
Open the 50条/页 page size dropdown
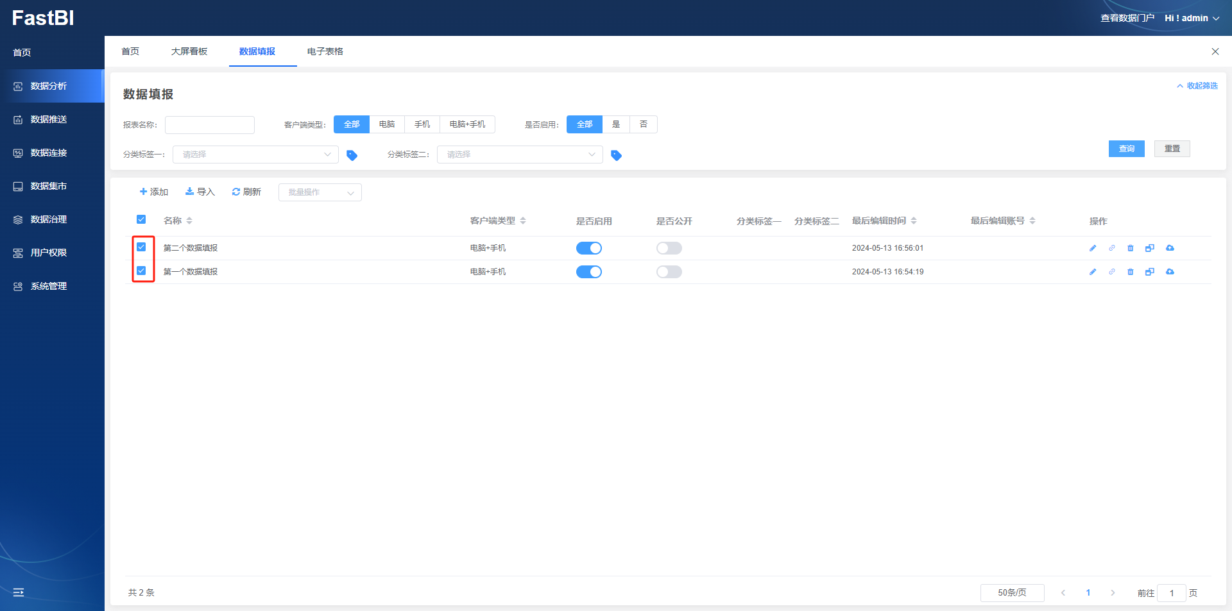coord(1012,593)
